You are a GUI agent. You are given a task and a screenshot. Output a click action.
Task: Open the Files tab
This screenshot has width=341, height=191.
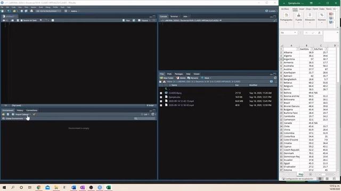162,74
